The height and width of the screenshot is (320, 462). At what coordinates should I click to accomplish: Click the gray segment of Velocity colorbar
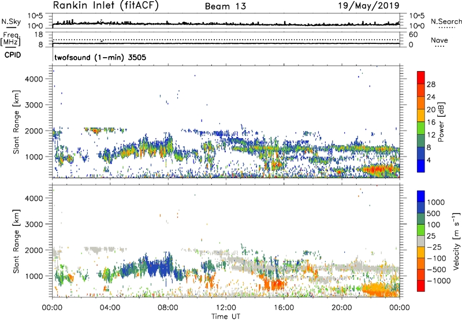421,241
